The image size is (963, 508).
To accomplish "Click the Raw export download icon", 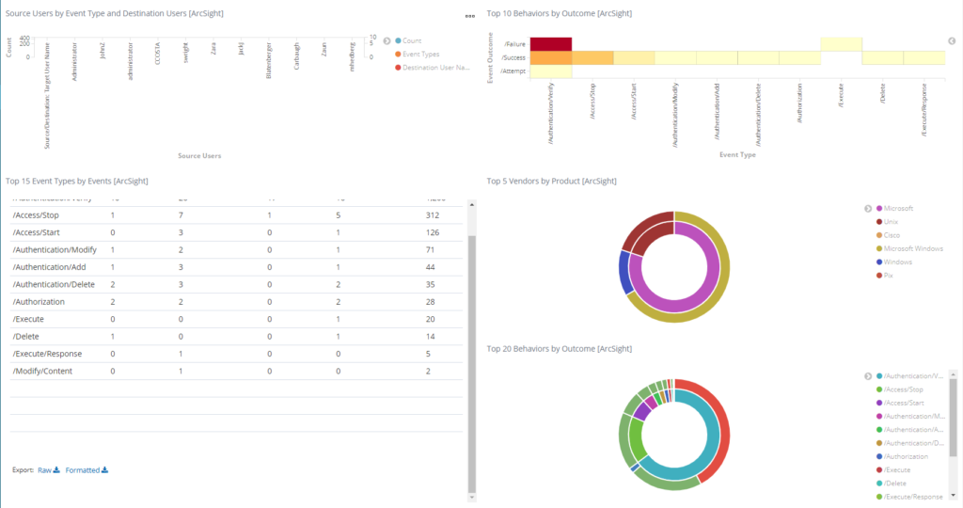I will (56, 470).
